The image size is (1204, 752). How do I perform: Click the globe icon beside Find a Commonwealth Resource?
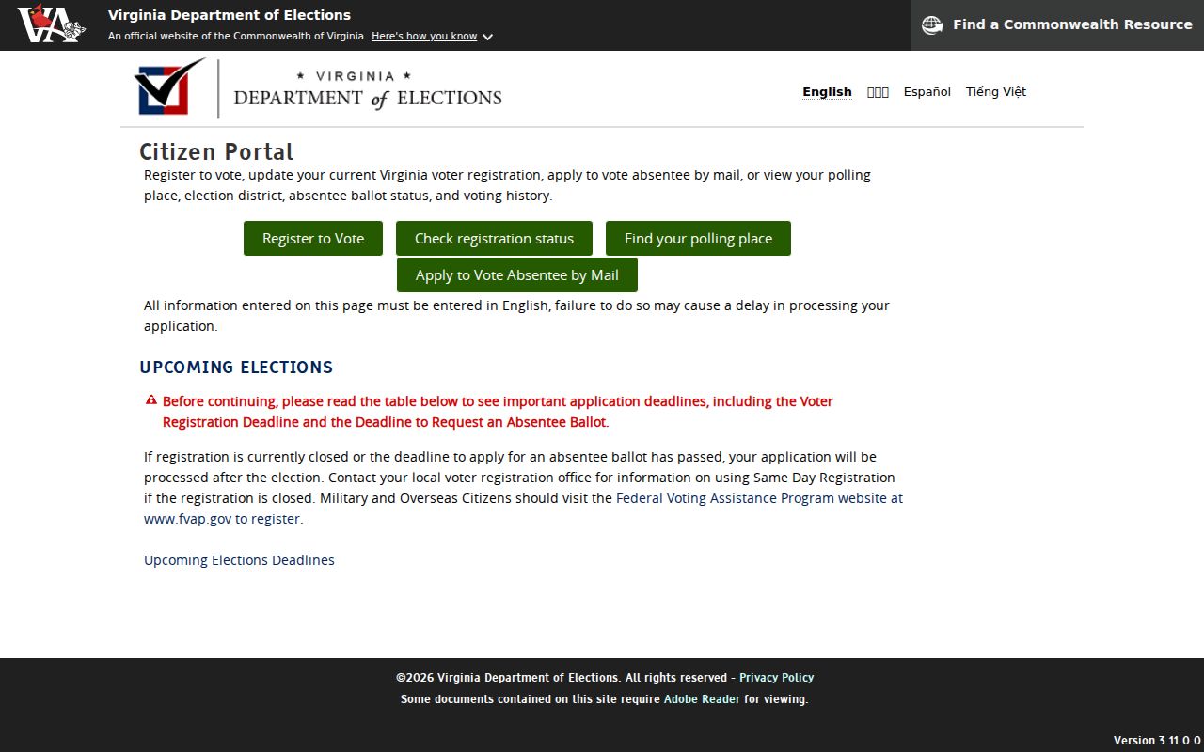click(932, 25)
